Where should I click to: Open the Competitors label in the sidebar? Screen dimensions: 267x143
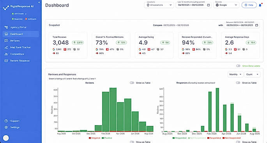click(17, 54)
